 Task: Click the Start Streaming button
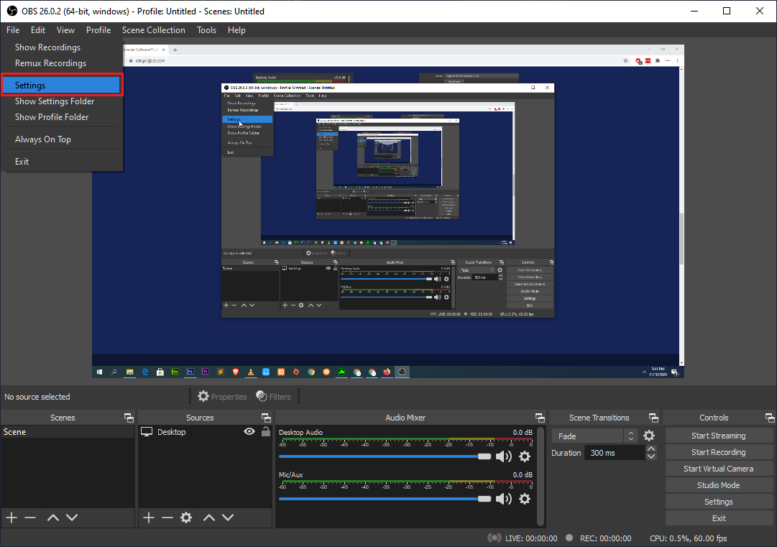[719, 436]
